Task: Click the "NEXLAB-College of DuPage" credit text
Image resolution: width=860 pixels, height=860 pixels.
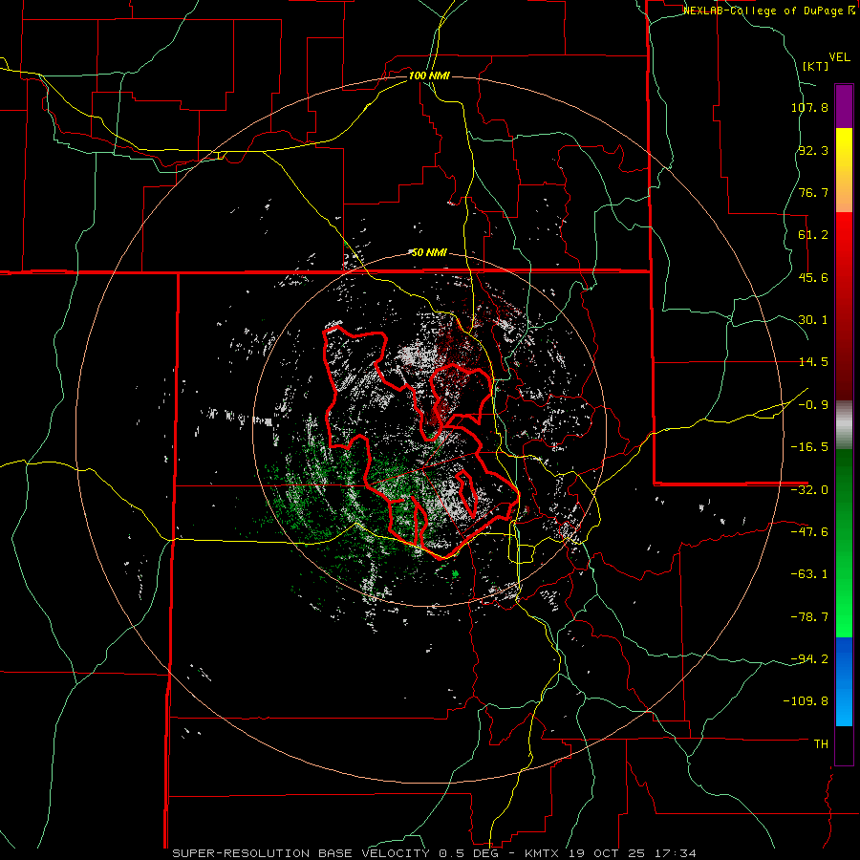Action: point(763,11)
